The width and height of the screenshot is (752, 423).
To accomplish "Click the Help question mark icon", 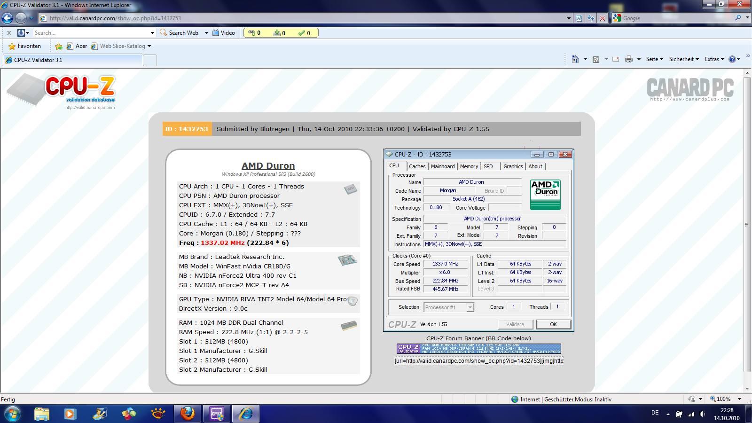I will coord(732,59).
